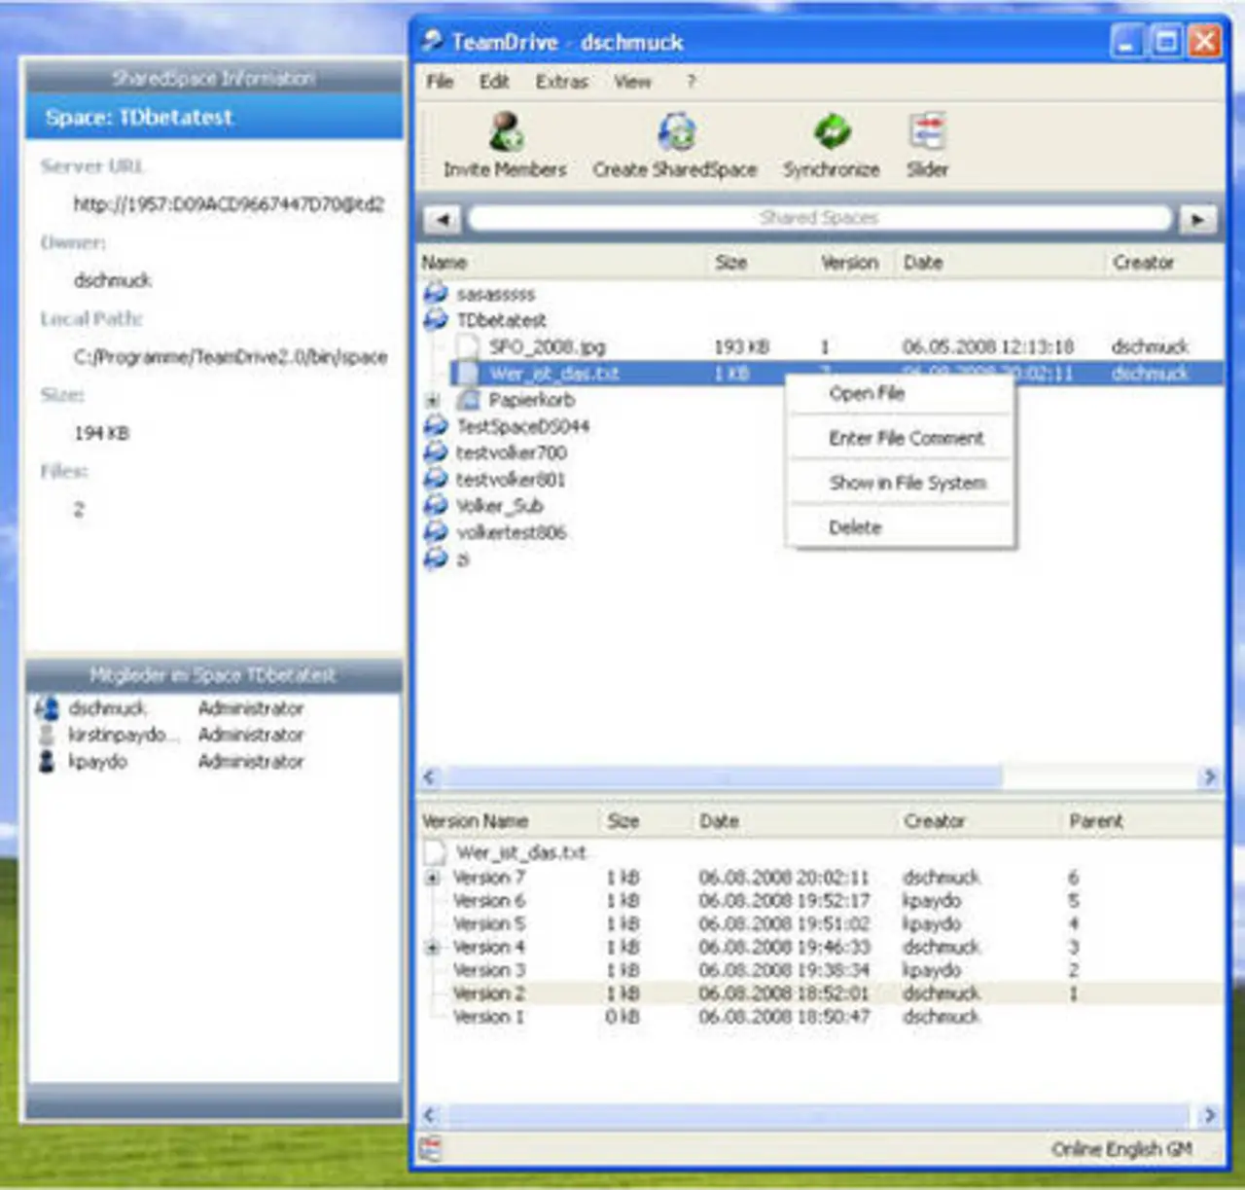Image resolution: width=1245 pixels, height=1190 pixels.
Task: Expand Version 7 in version list
Action: (x=433, y=878)
